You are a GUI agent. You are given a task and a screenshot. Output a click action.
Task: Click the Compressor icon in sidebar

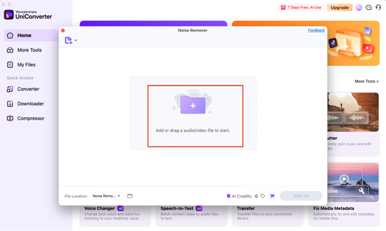tap(10, 118)
